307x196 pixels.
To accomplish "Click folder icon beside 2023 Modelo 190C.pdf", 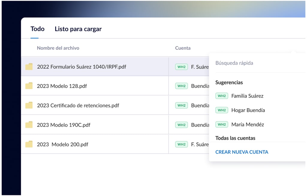I will click(29, 125).
